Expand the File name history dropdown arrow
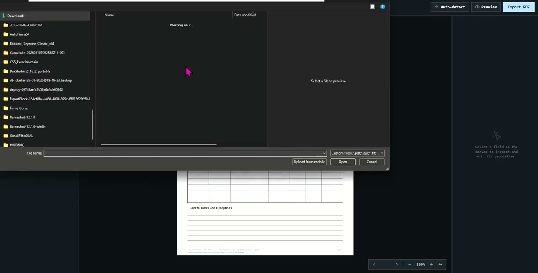Viewport: 538px width, 273px height. click(324, 153)
